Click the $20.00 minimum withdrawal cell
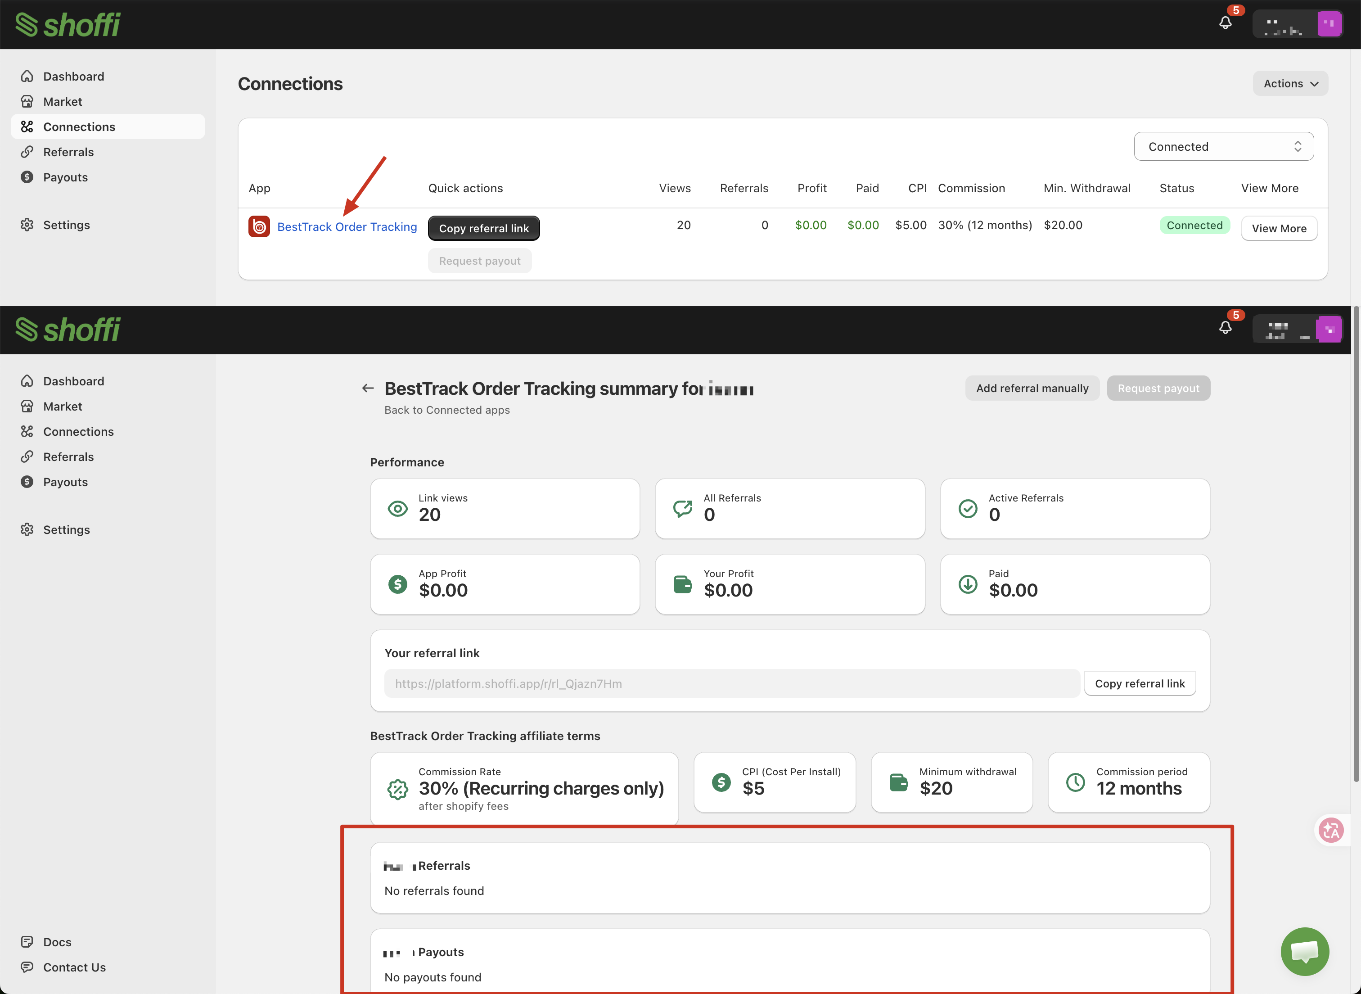The width and height of the screenshot is (1361, 994). 1063,225
